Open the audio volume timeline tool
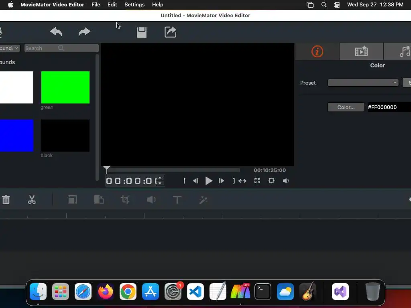Viewport: 411px width, 308px height. 151,200
